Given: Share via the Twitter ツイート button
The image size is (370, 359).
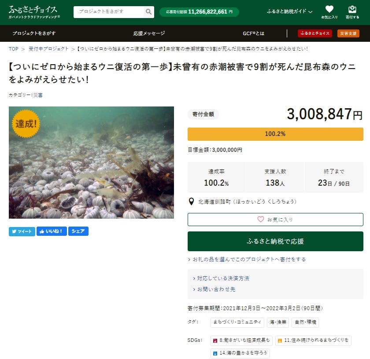Looking at the screenshot, I should (x=22, y=231).
